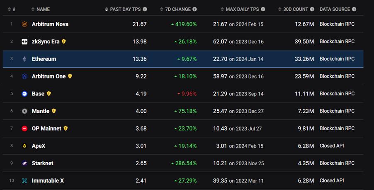This screenshot has height=190, width=374.
Task: Click the 39.35 on 2022 Mar 11 cell
Action: coord(238,181)
